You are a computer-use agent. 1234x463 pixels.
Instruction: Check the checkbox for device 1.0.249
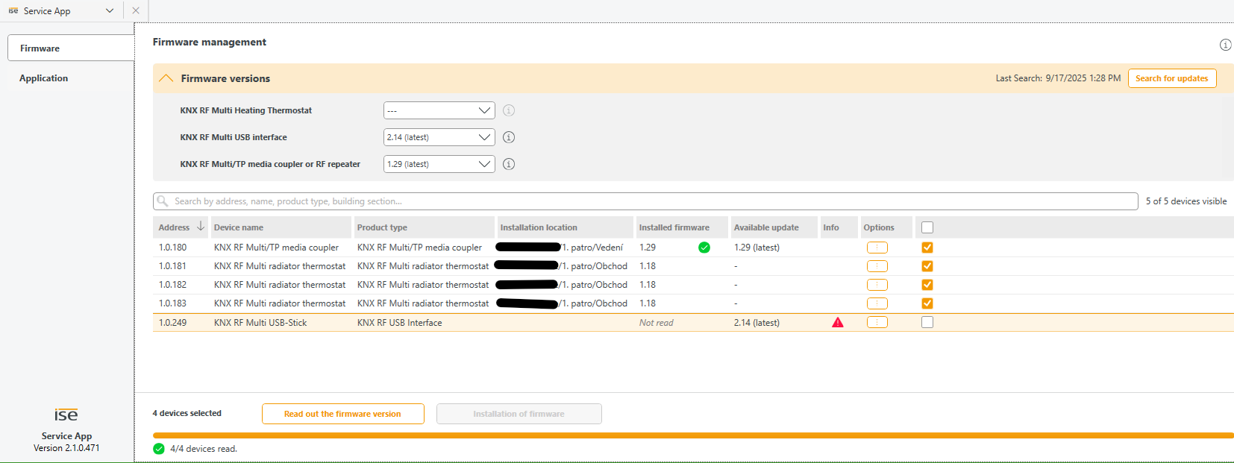click(927, 322)
